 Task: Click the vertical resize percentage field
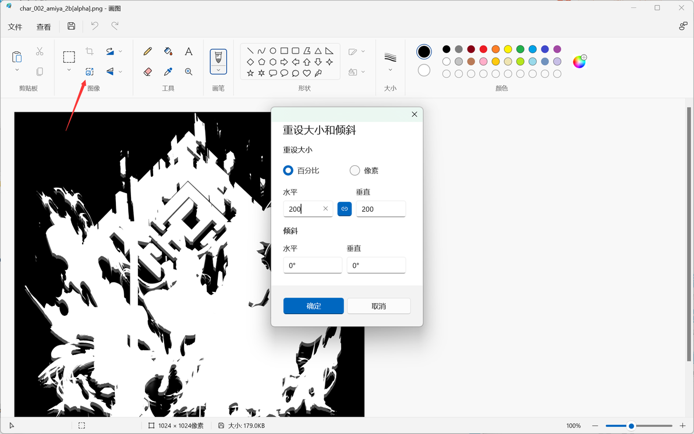click(x=381, y=209)
